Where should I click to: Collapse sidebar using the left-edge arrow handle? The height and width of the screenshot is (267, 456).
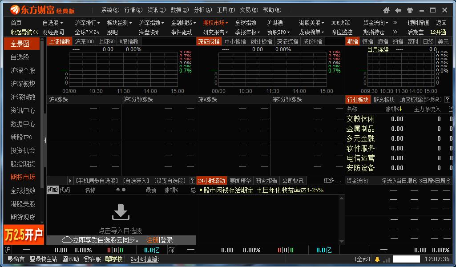[x=45, y=140]
